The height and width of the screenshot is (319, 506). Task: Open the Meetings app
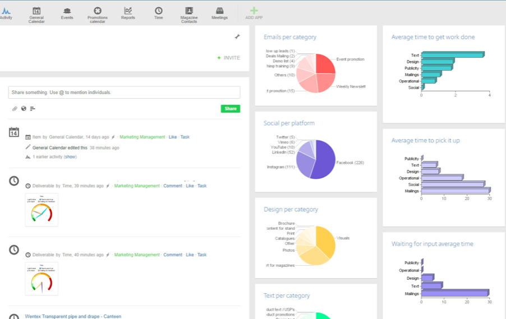click(219, 13)
